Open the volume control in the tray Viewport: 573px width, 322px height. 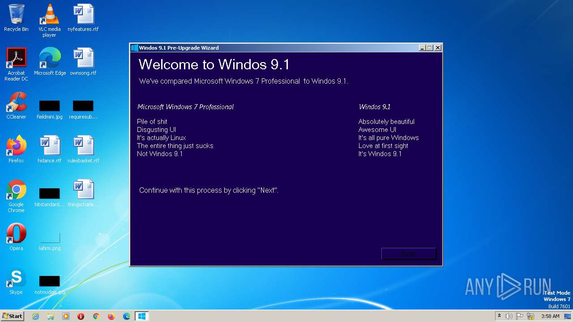coord(509,316)
